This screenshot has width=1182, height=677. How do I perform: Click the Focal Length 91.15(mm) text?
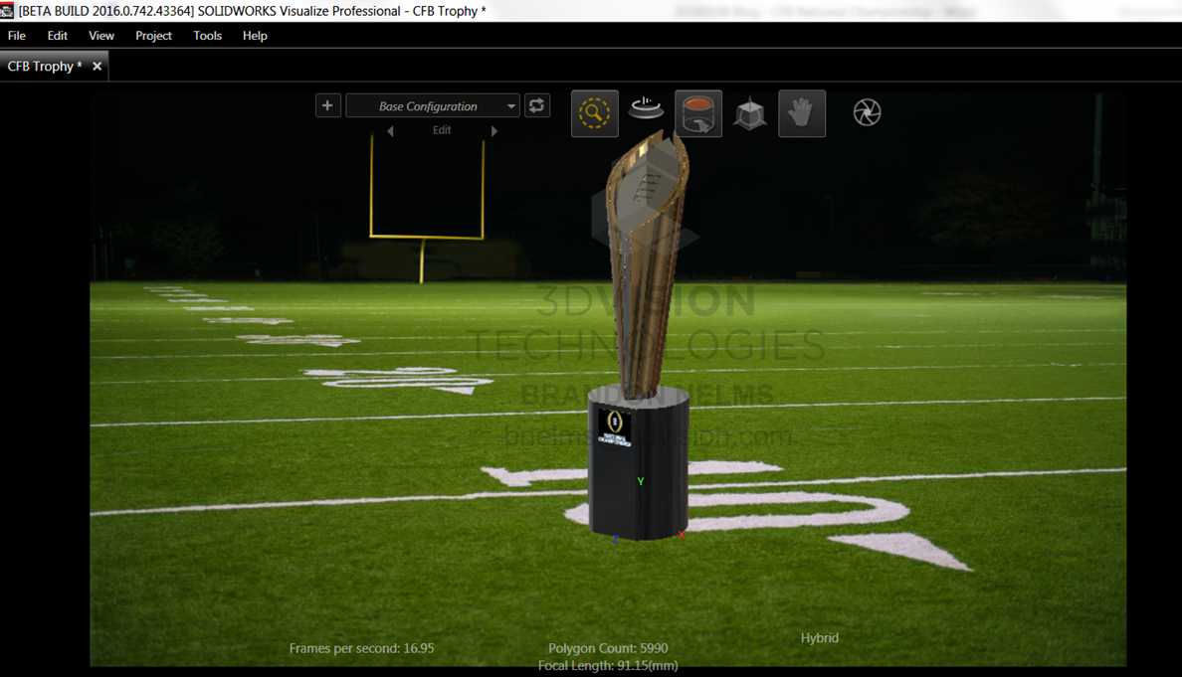(x=608, y=666)
